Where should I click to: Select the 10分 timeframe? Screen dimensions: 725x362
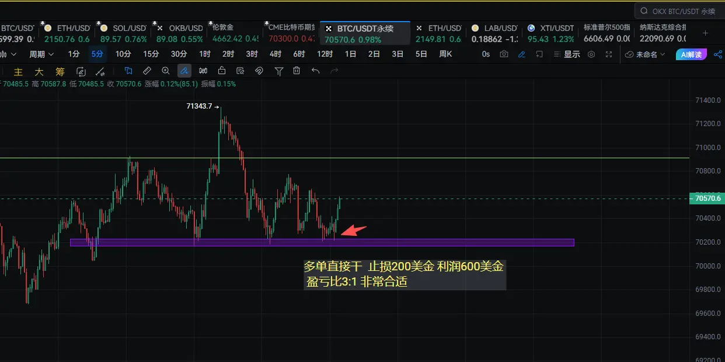(x=123, y=54)
